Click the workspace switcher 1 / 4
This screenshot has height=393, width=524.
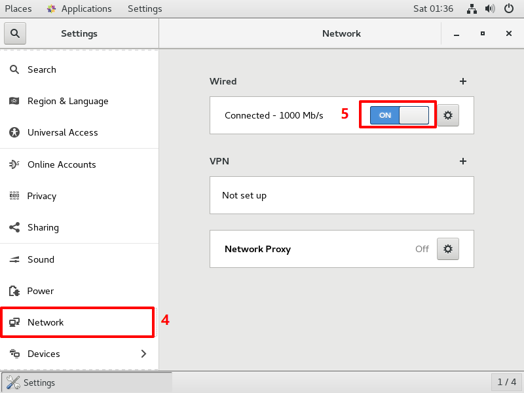506,382
